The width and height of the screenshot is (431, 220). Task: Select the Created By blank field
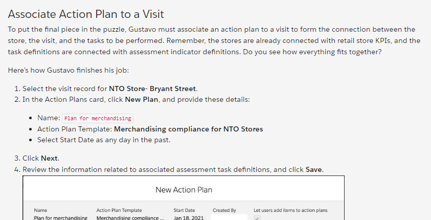229,217
